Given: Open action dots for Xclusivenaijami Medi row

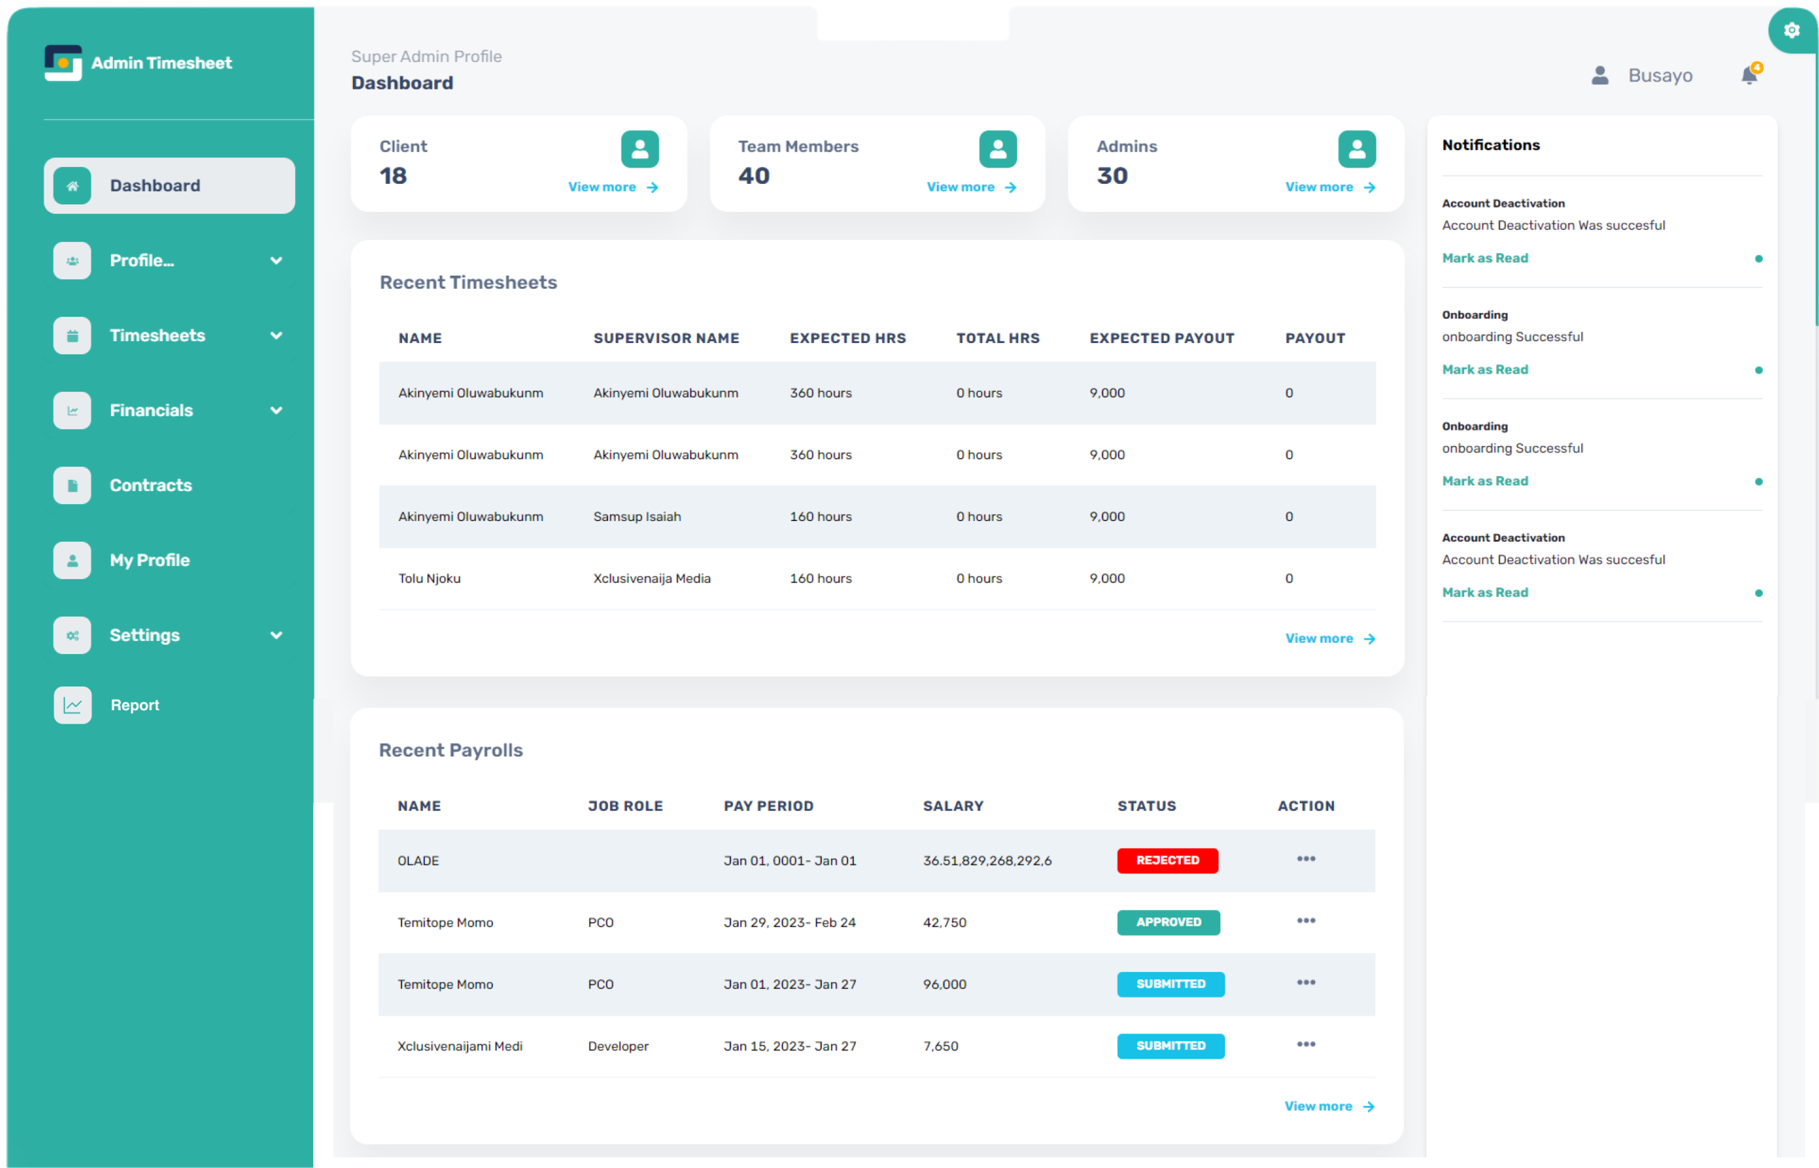Looking at the screenshot, I should coord(1306,1044).
